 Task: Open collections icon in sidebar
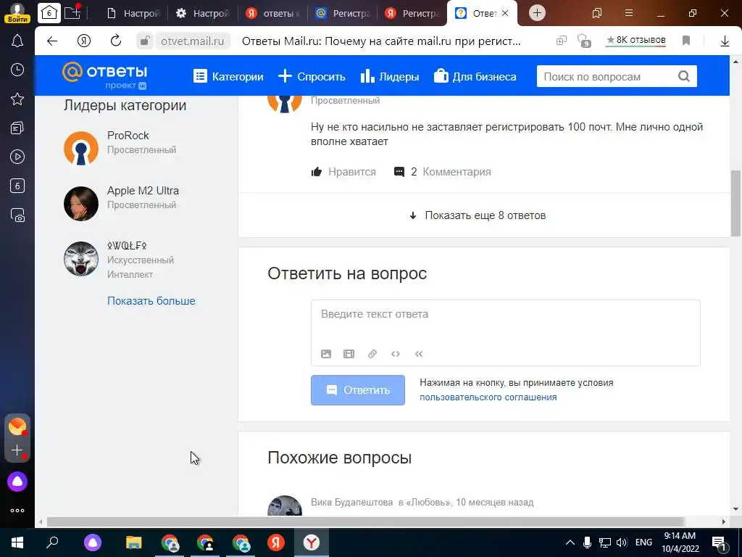point(17,128)
